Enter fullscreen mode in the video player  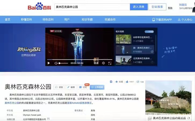pos(110,63)
